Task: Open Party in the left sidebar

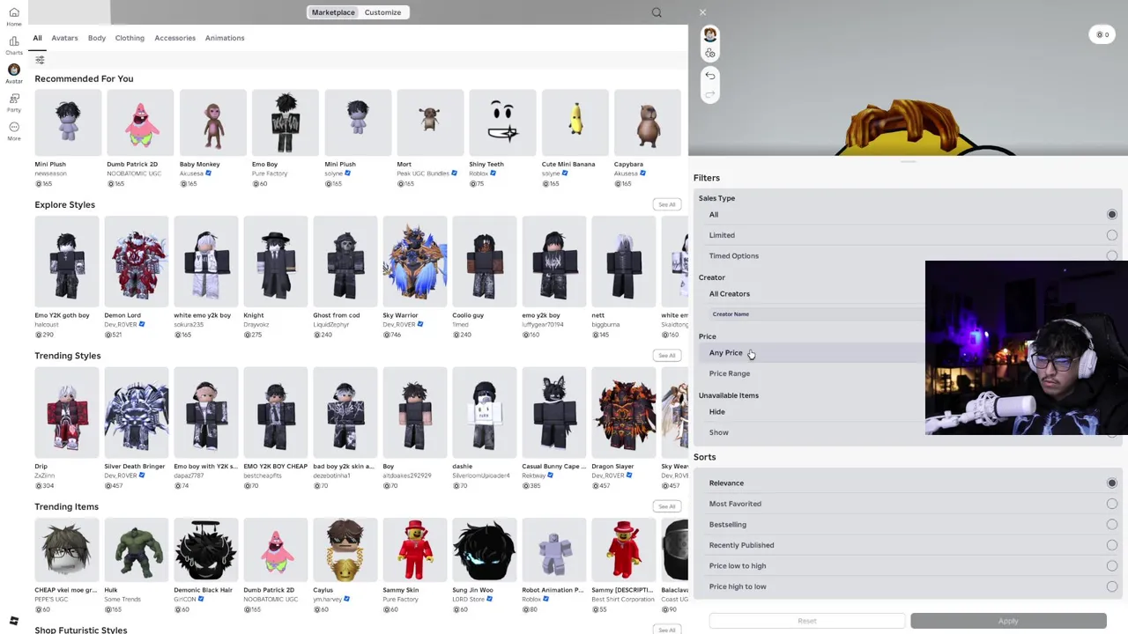Action: [14, 102]
